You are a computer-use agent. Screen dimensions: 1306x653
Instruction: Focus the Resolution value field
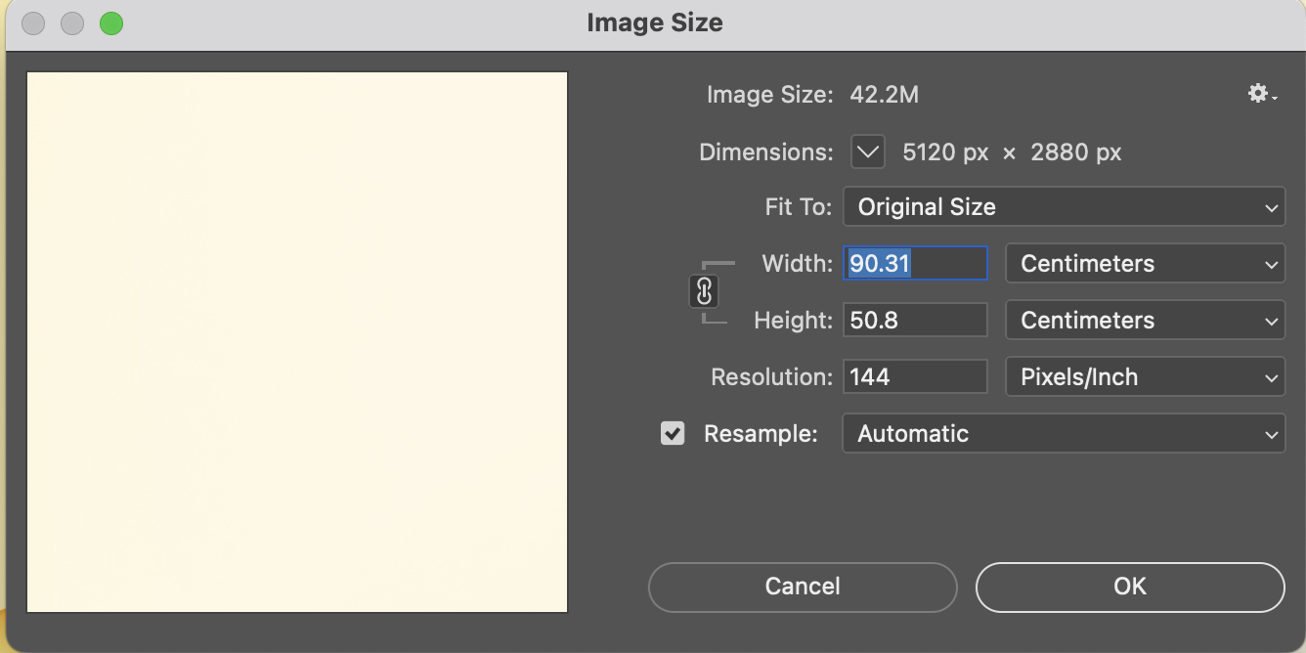[915, 377]
